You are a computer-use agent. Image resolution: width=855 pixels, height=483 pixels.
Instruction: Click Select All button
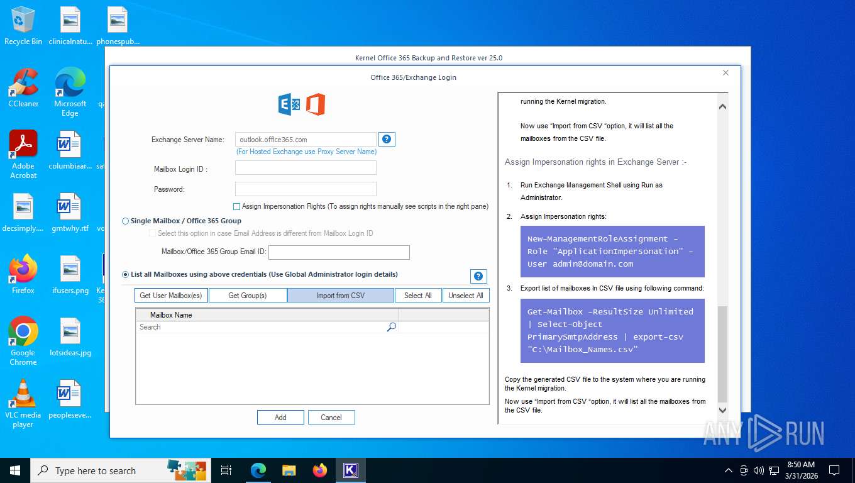click(x=418, y=296)
